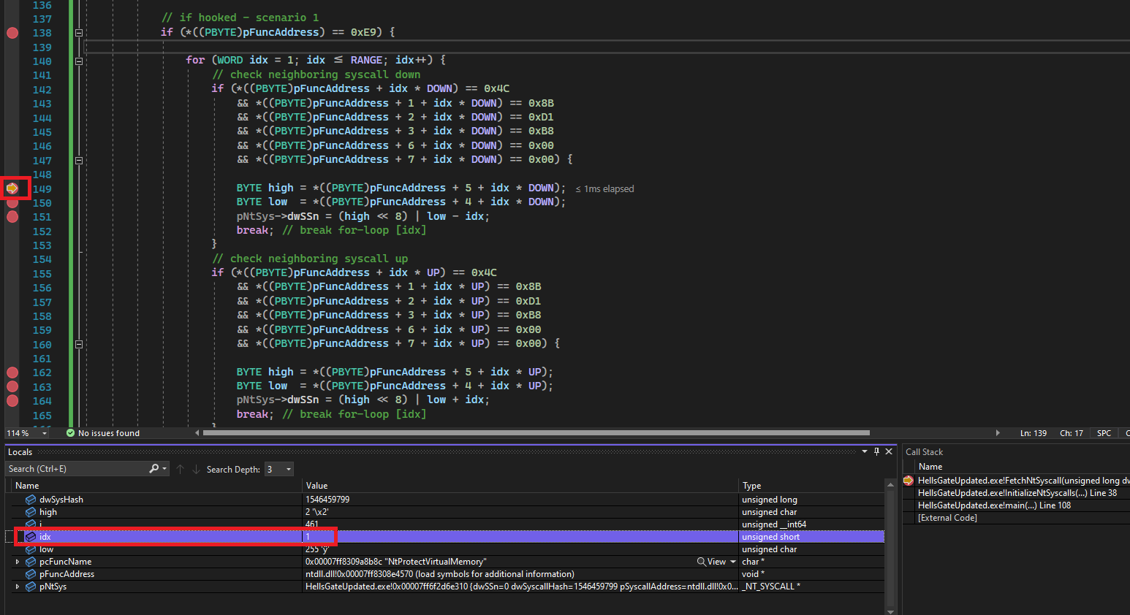Click the Value column header in Locals
The width and height of the screenshot is (1130, 615).
(520, 486)
